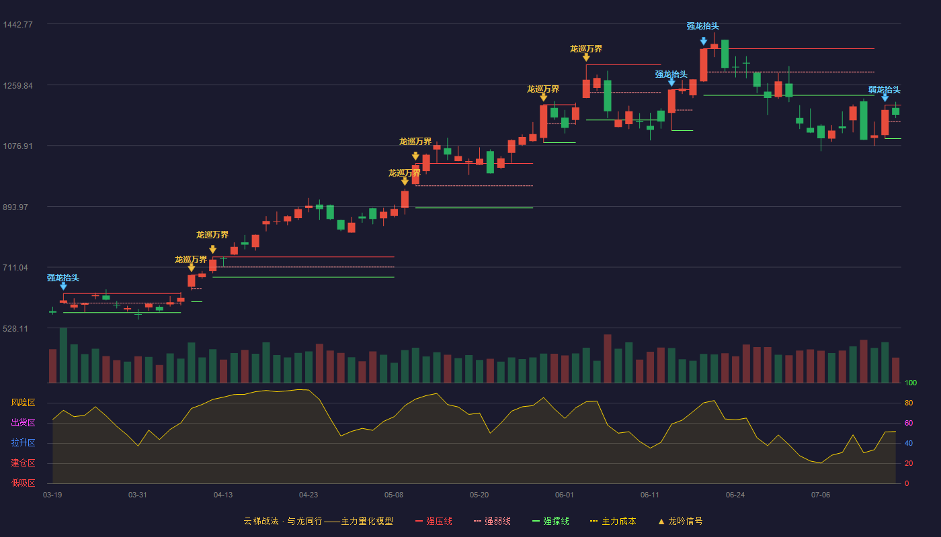Click the 06-24 date label

pyautogui.click(x=735, y=495)
